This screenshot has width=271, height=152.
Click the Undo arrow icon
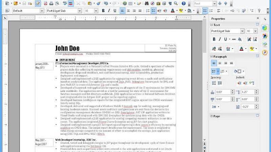point(106,3)
